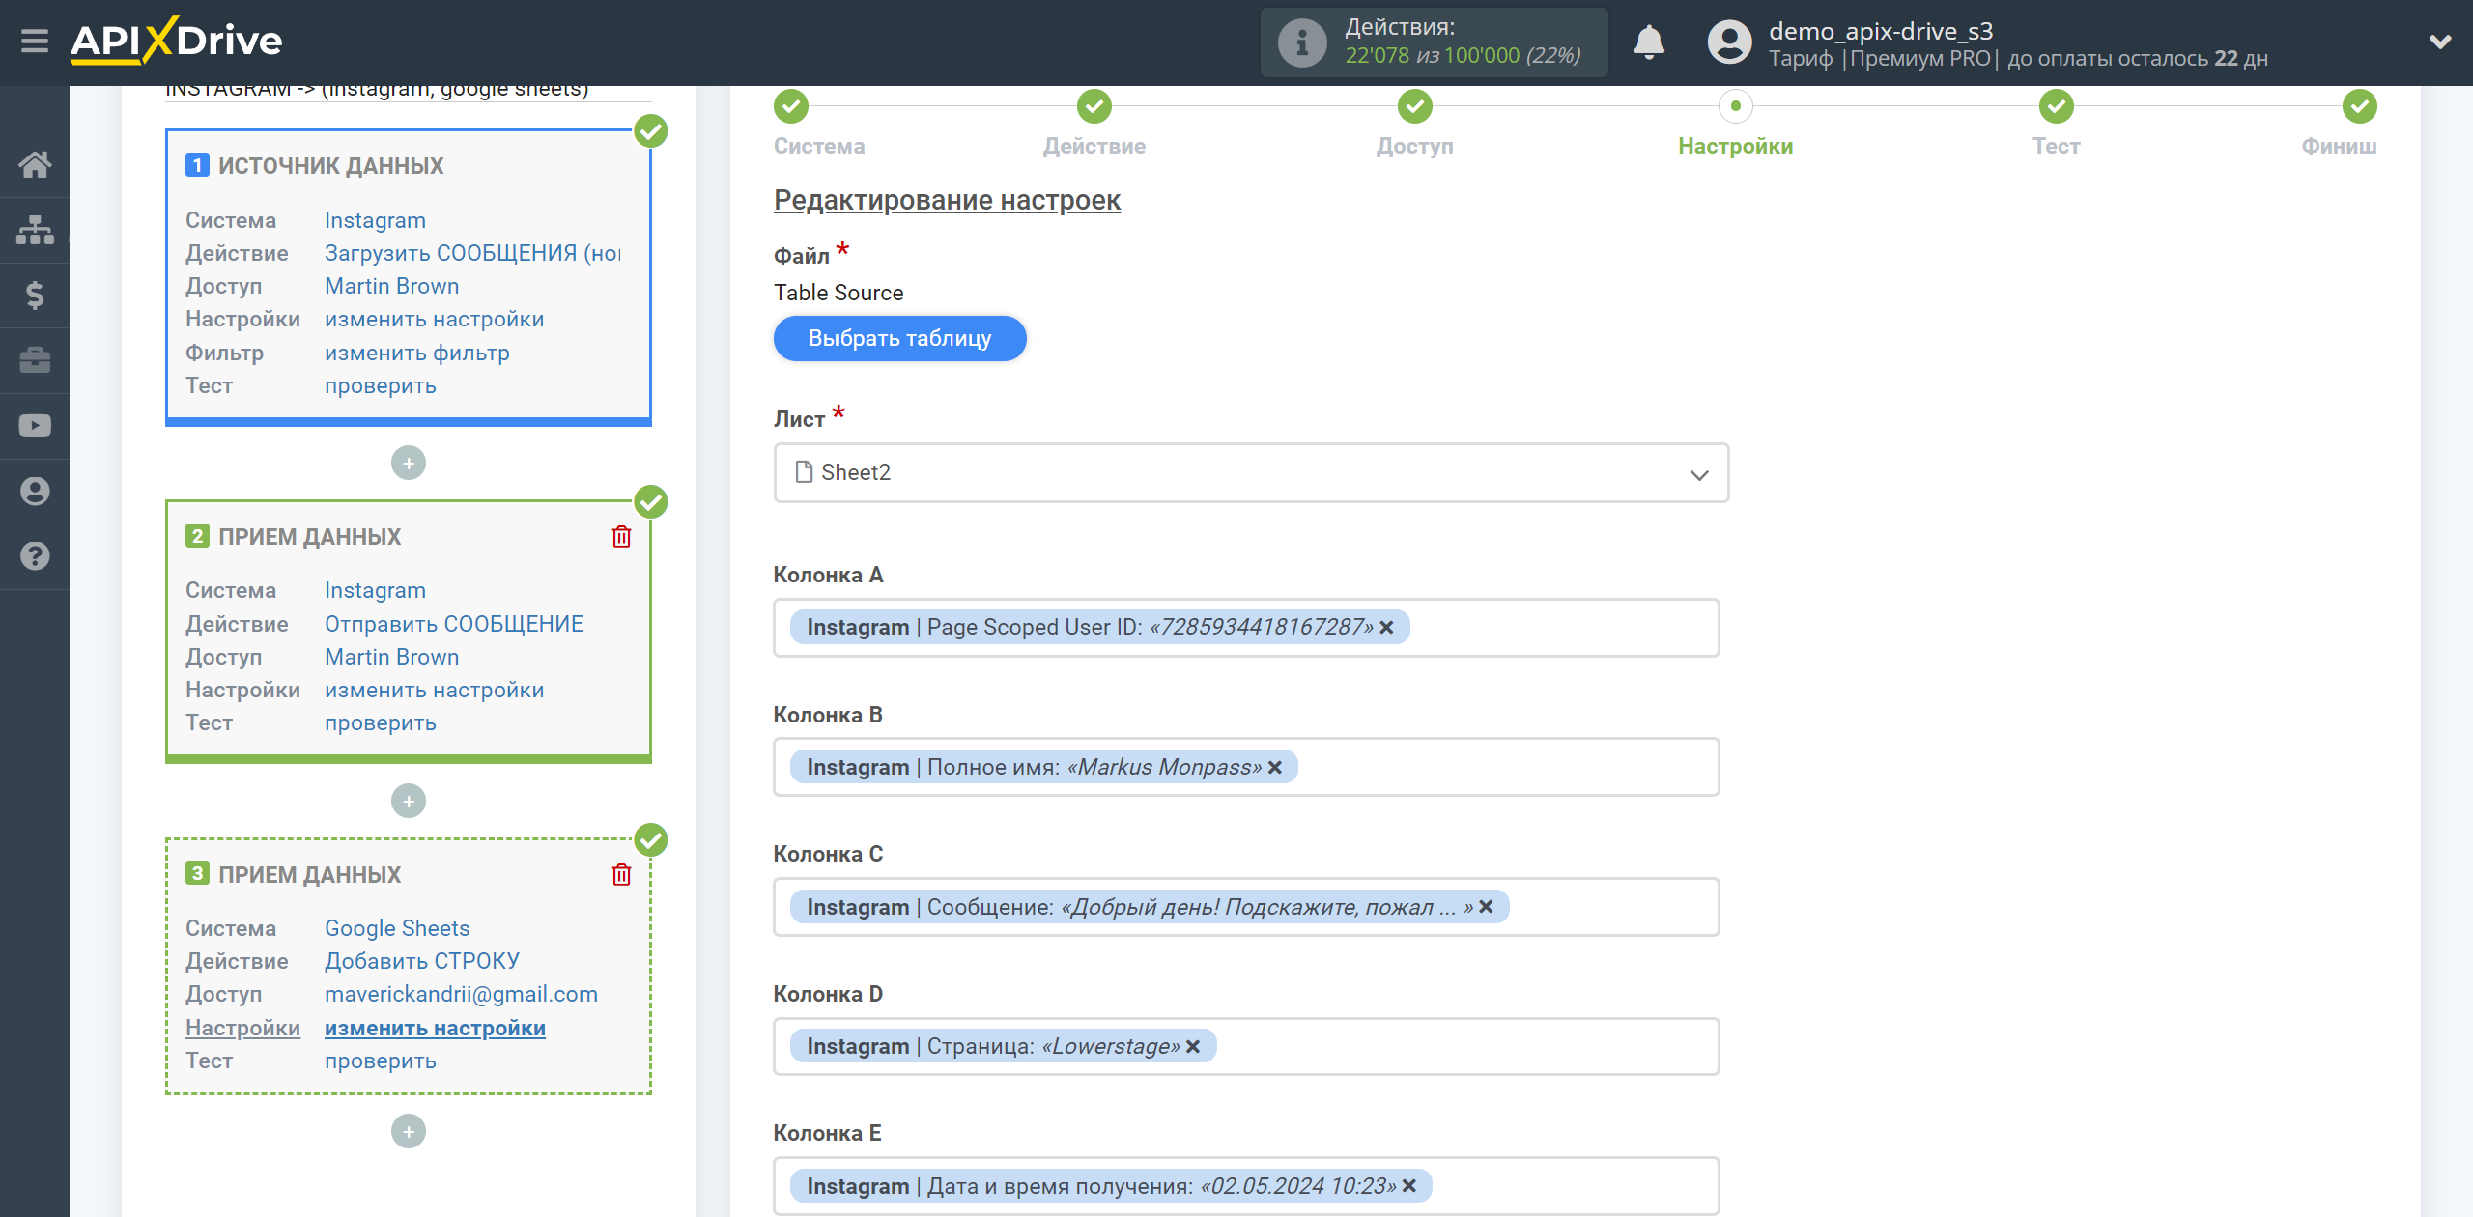Open the billing dollar icon in sidebar
This screenshot has height=1217, width=2473.
tap(35, 295)
